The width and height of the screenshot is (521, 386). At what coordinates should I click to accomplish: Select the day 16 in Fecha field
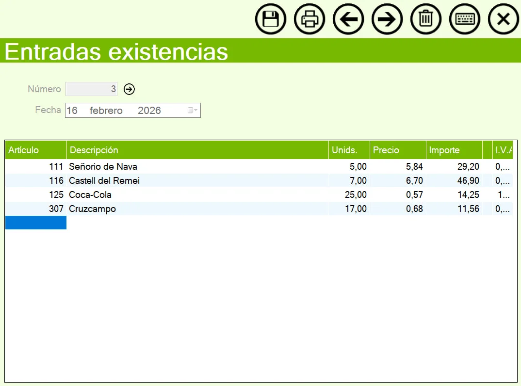click(72, 111)
